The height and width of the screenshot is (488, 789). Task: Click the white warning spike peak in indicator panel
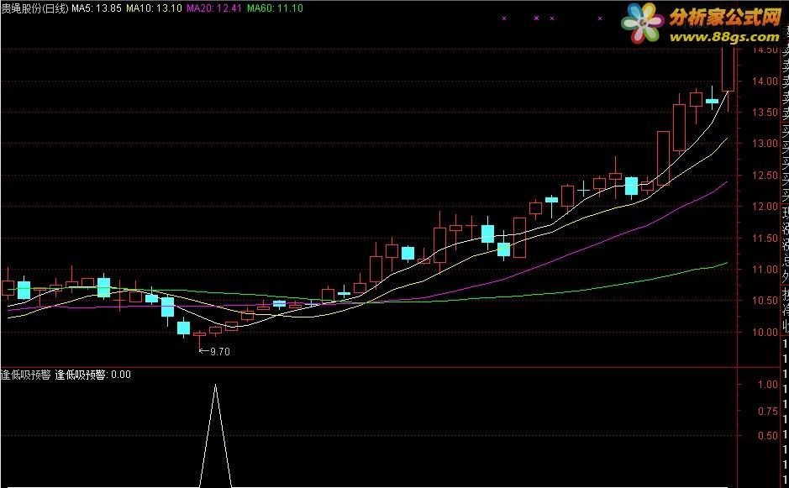point(215,386)
